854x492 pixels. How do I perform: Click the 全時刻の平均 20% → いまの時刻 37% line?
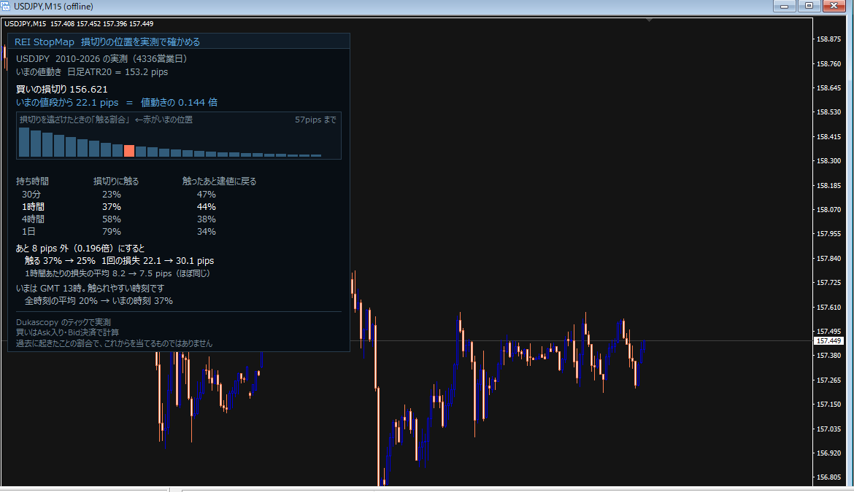click(x=99, y=301)
